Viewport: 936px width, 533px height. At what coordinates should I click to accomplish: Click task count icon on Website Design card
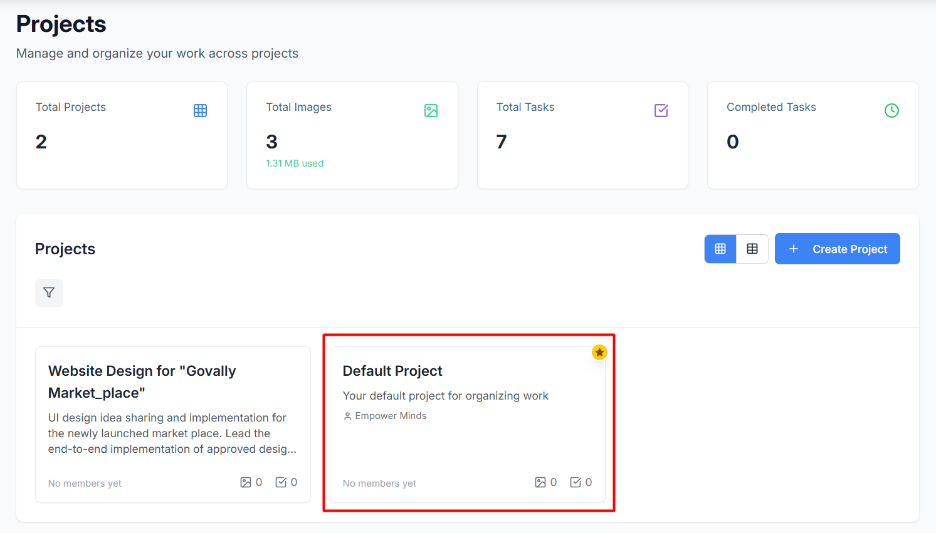(x=281, y=482)
